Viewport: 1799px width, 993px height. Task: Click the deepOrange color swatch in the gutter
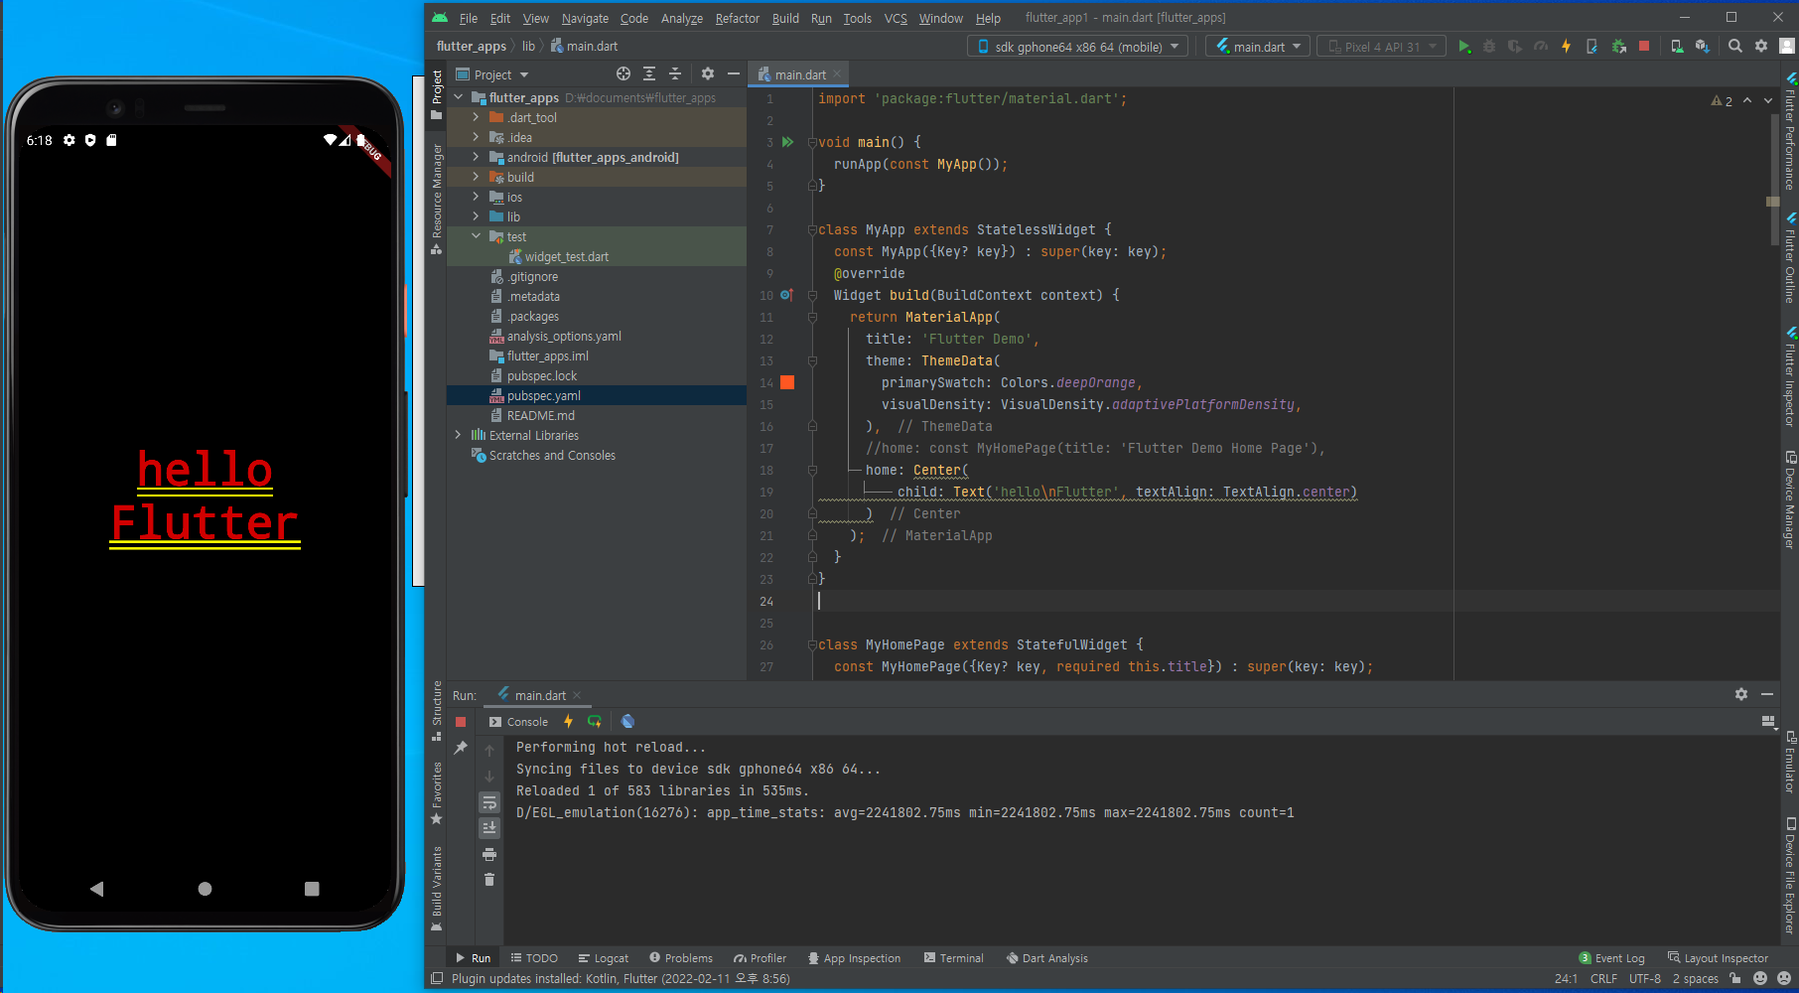[787, 382]
